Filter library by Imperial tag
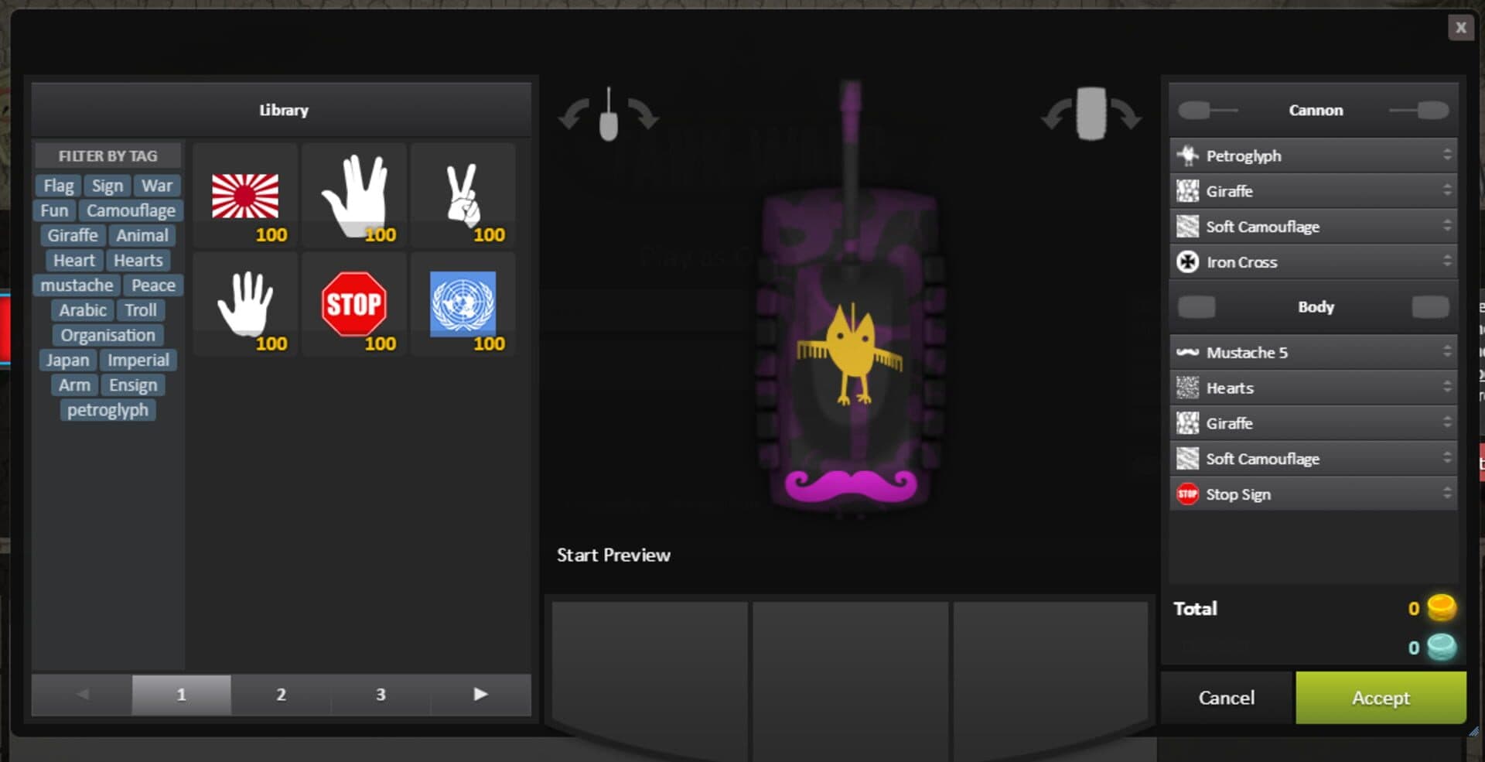 [x=138, y=360]
